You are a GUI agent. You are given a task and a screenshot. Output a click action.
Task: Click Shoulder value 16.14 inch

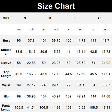coord(81,52)
